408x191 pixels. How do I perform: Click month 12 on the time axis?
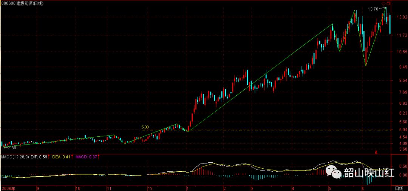pyautogui.click(x=150, y=188)
